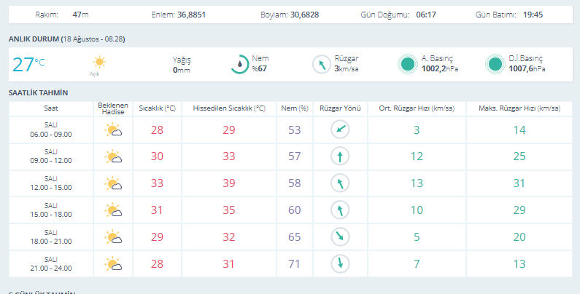Click the SAATLİK TAHMİN section heading
580x294 pixels.
(x=38, y=92)
